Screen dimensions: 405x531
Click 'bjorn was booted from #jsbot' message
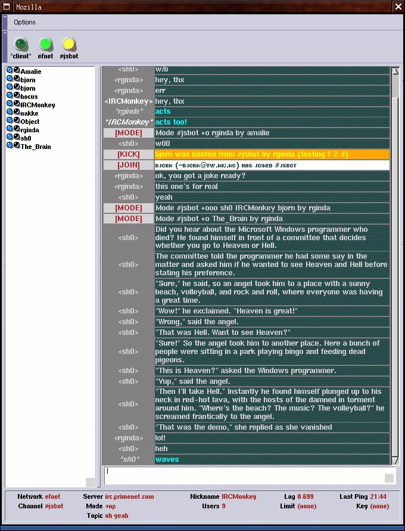(272, 154)
